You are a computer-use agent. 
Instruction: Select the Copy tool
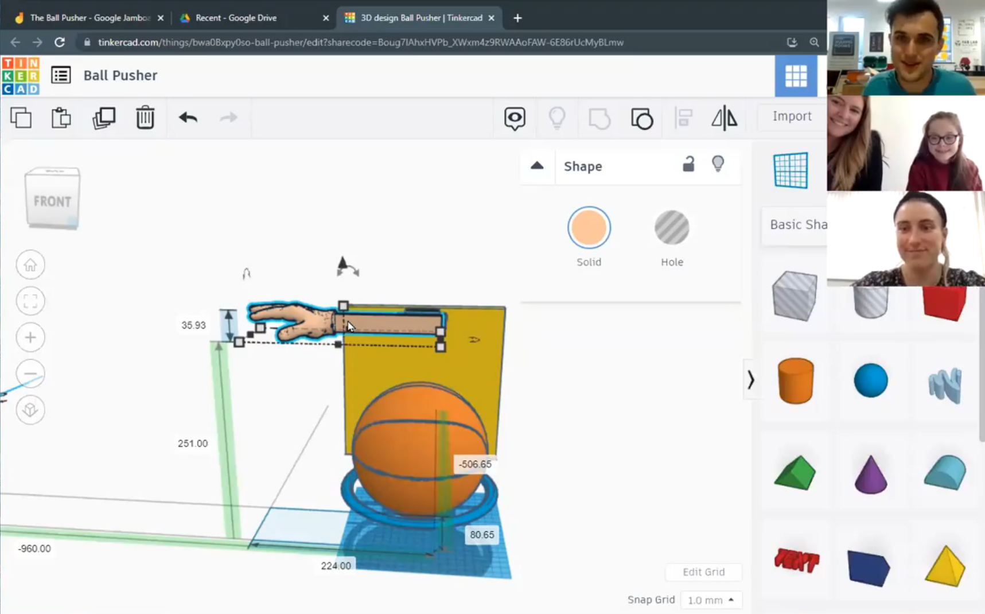21,118
